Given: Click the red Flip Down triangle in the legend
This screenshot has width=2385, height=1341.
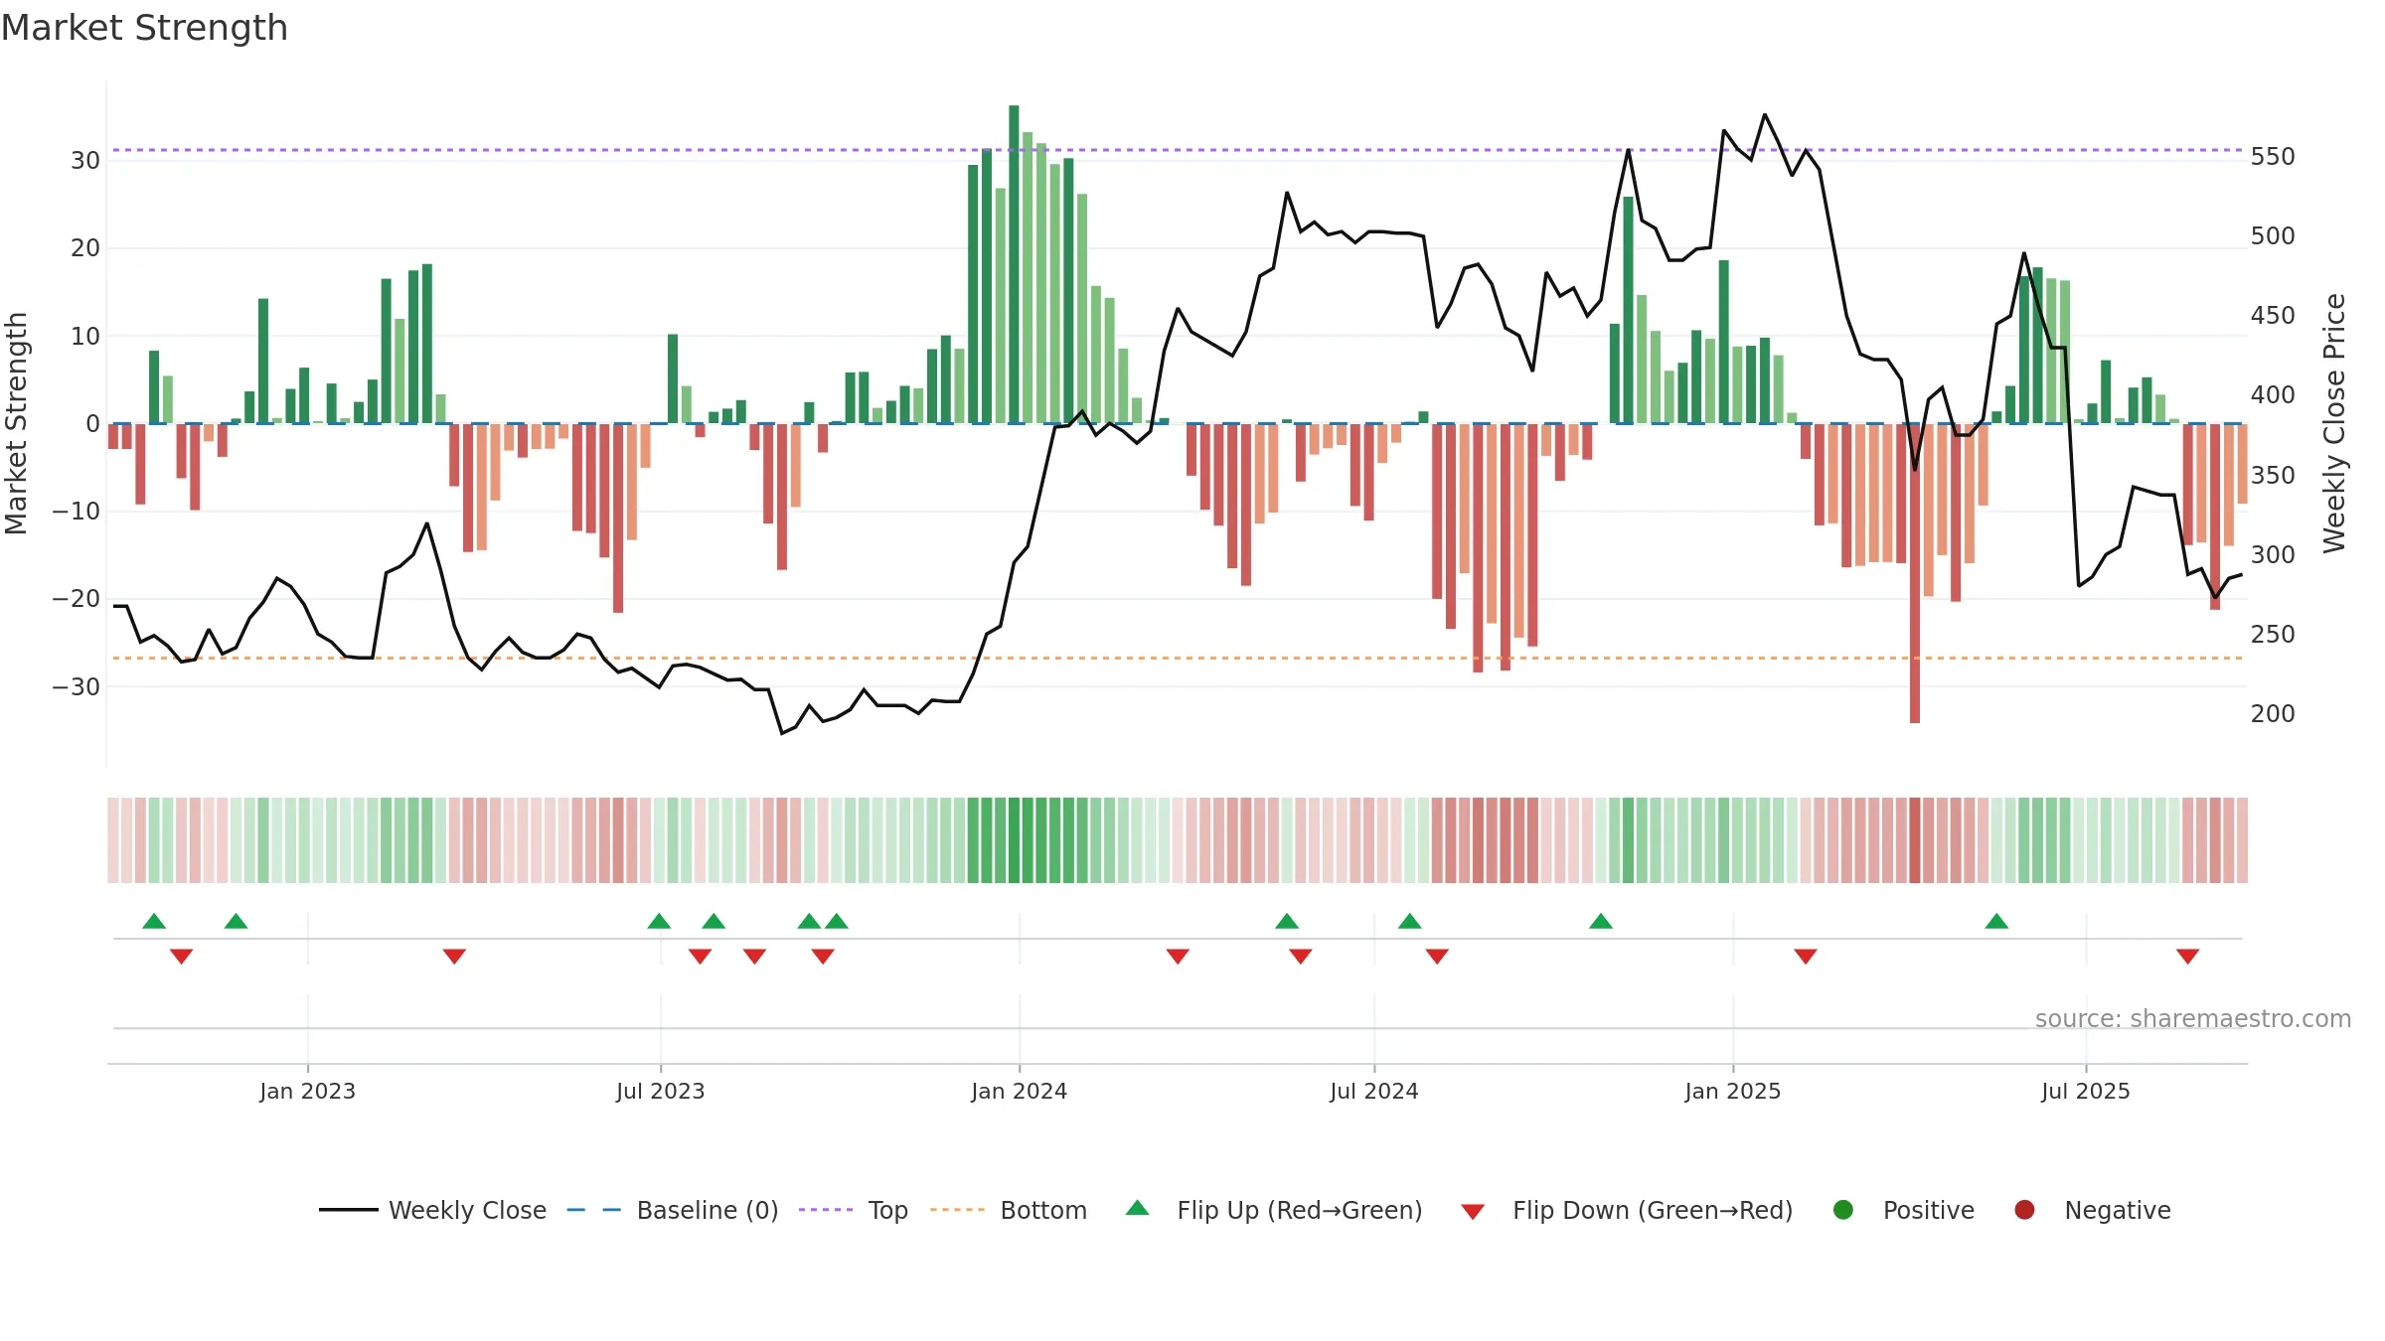Looking at the screenshot, I should (1473, 1212).
